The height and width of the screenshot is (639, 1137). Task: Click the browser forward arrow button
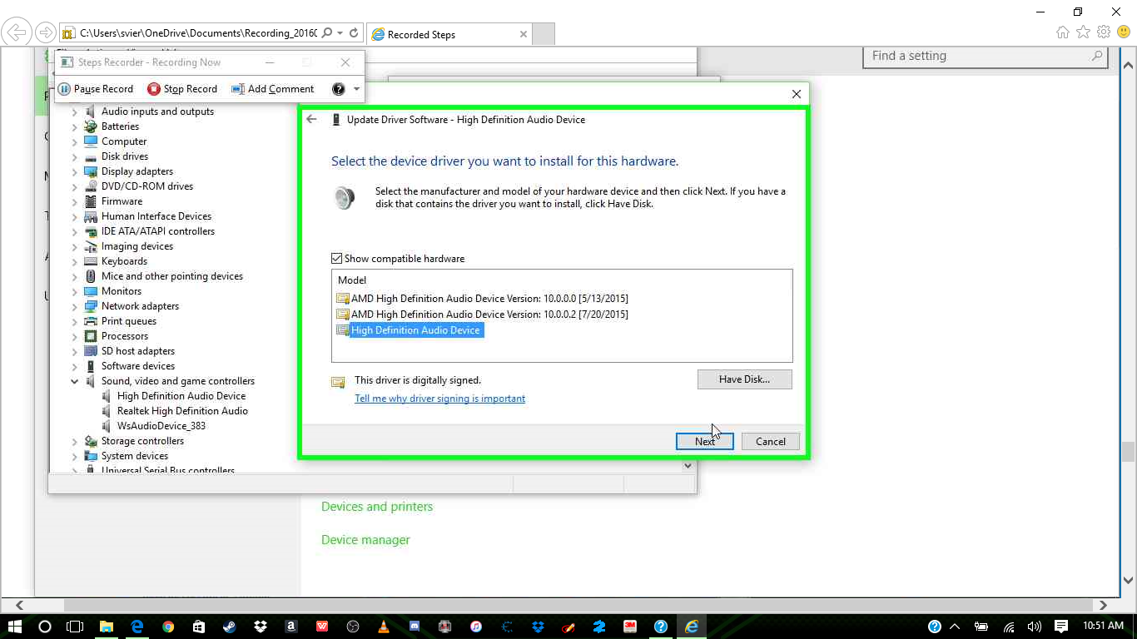[x=45, y=33]
